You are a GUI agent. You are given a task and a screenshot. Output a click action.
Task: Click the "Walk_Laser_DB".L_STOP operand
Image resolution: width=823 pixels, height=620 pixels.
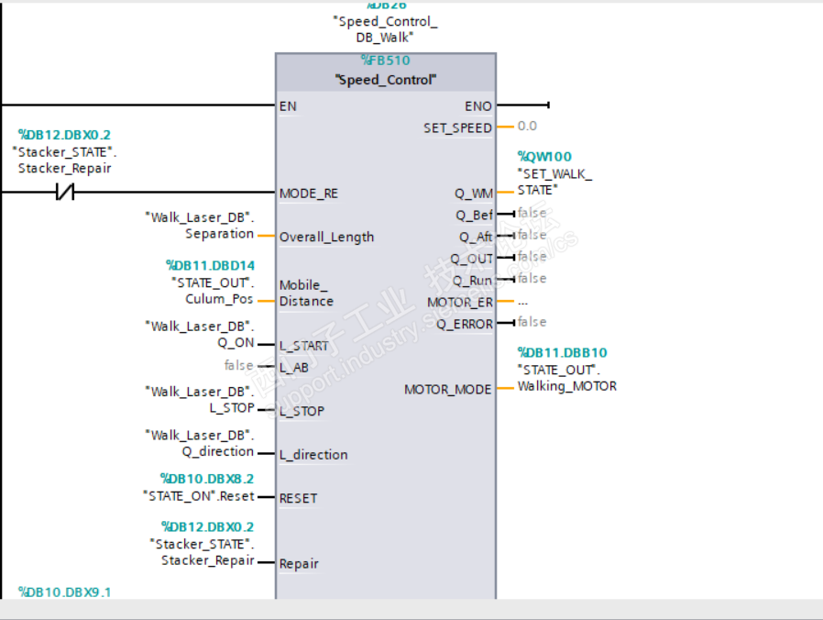click(200, 399)
